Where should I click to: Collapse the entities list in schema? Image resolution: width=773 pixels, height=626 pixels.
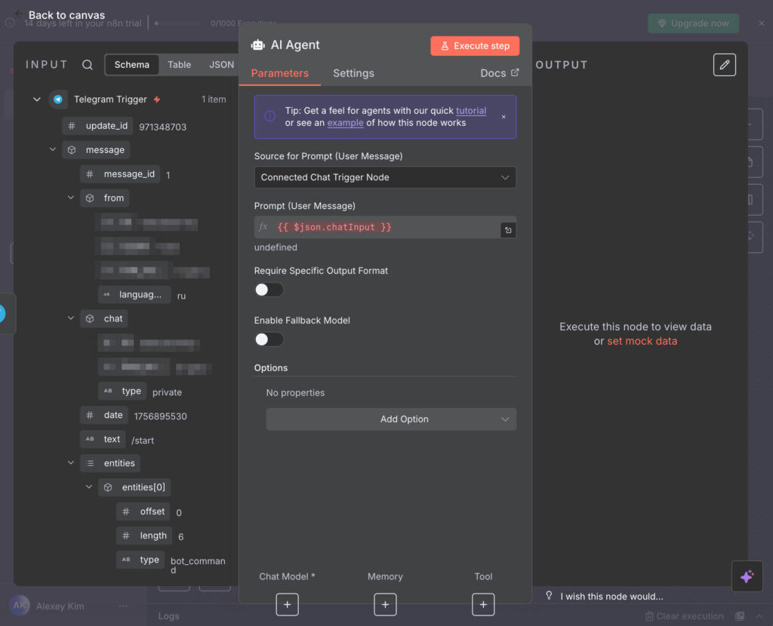(71, 463)
